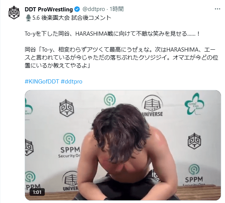Click the DDT ProWrestling account name
The height and width of the screenshot is (203, 225).
(49, 9)
